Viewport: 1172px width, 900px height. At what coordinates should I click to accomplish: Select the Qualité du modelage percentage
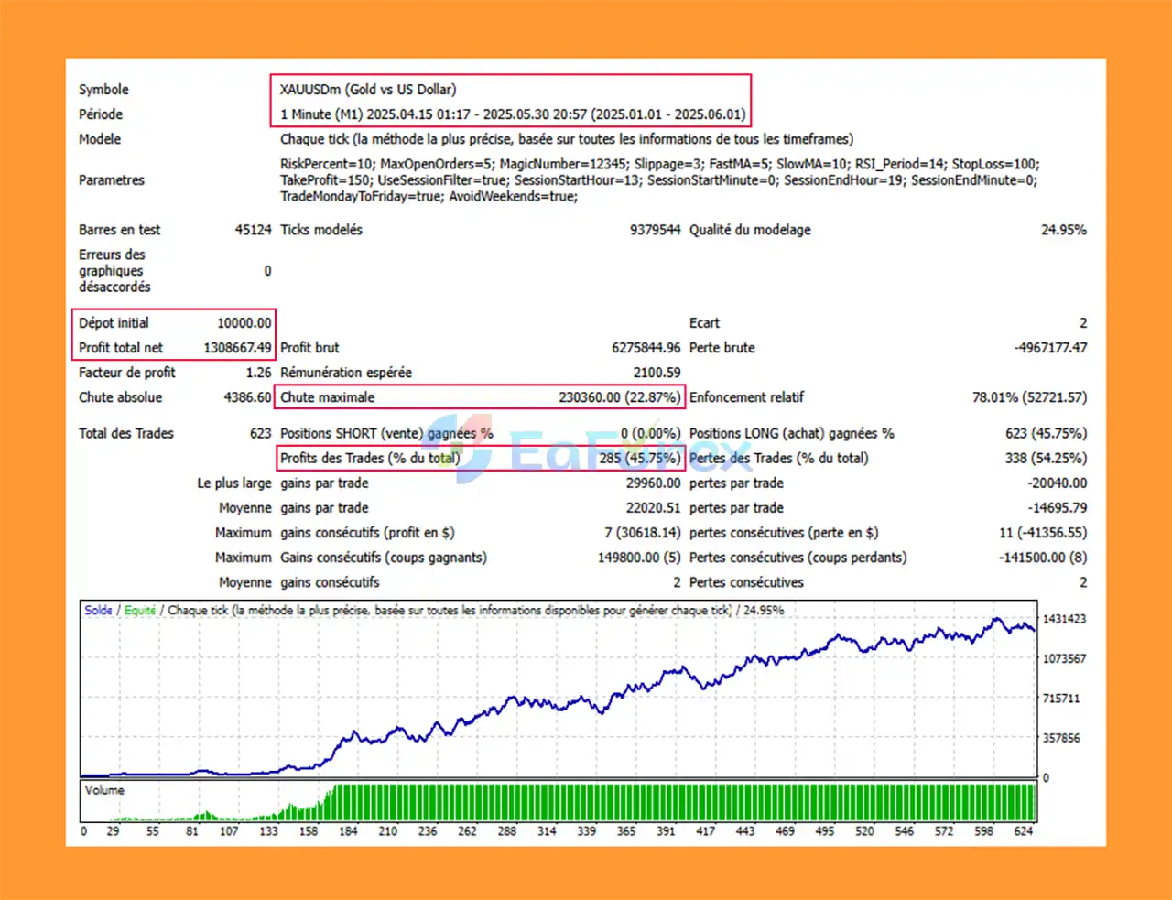1062,230
